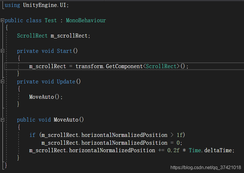The image size is (244, 173).
Task: Click the ScrollRect type in the field declaration
Action: coord(32,36)
